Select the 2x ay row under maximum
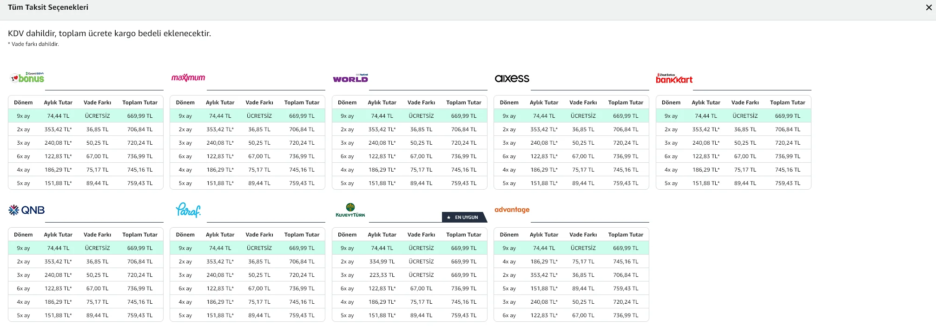Viewport: 936px width, 326px height. point(247,129)
